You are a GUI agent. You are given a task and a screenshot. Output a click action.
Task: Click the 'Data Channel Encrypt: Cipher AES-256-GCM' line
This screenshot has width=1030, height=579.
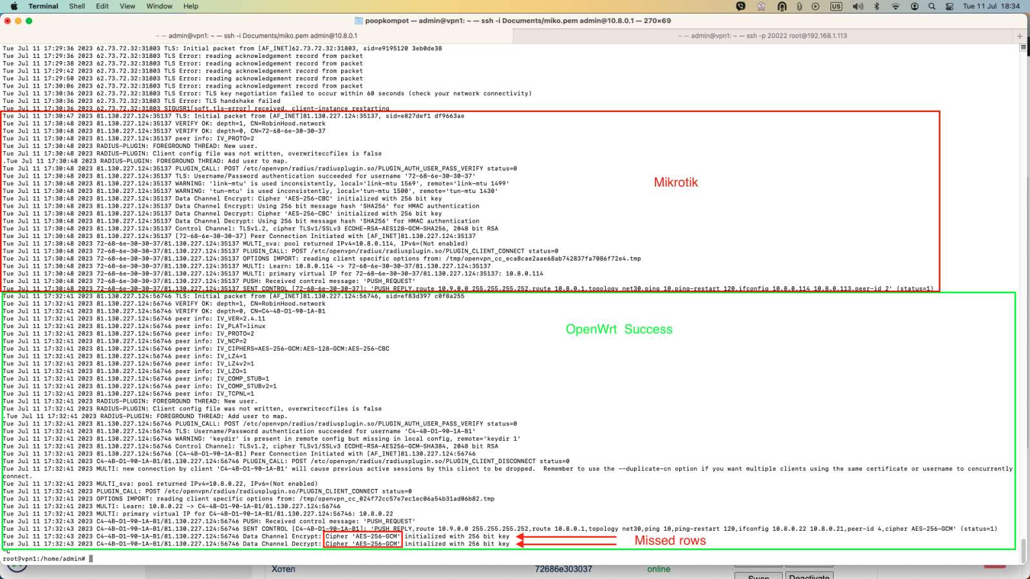(256, 537)
